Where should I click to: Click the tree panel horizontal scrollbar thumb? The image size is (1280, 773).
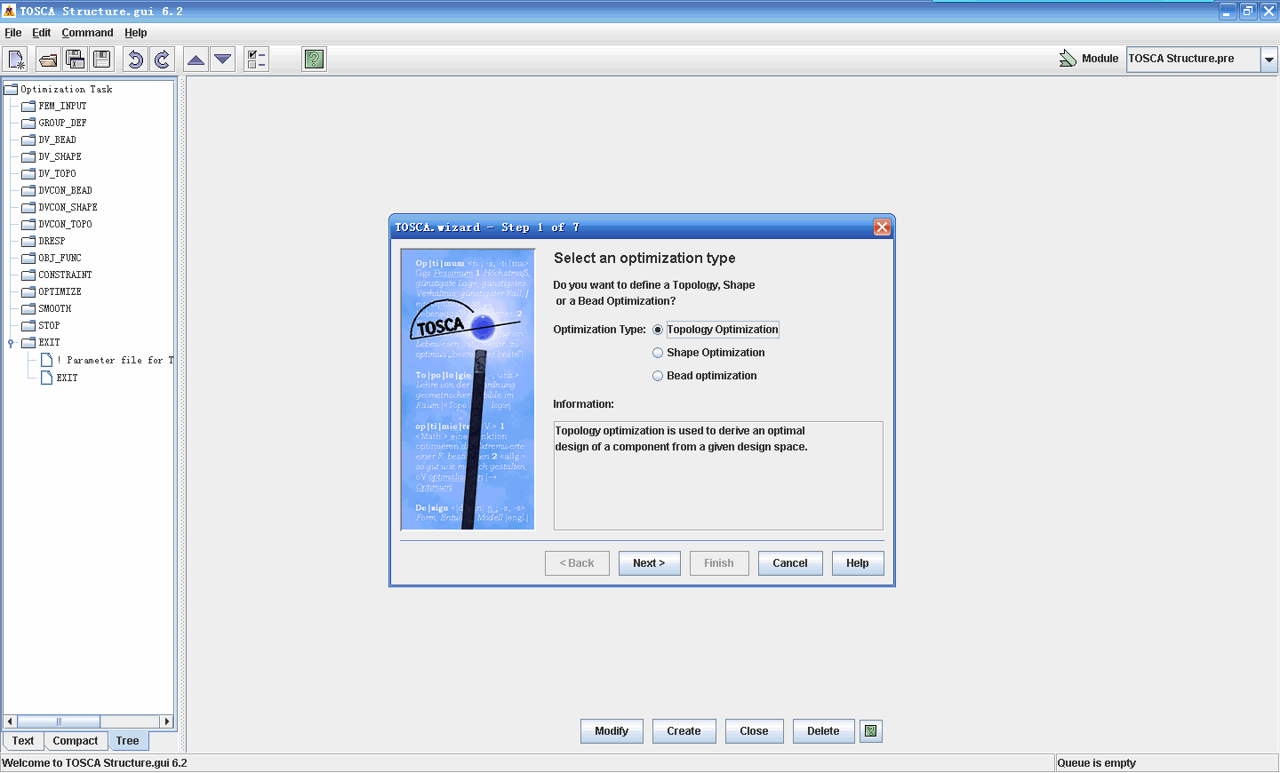coord(59,721)
